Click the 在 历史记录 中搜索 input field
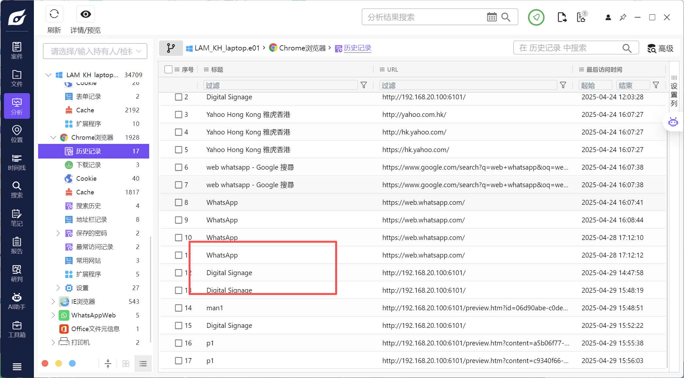The width and height of the screenshot is (684, 378). (x=568, y=48)
